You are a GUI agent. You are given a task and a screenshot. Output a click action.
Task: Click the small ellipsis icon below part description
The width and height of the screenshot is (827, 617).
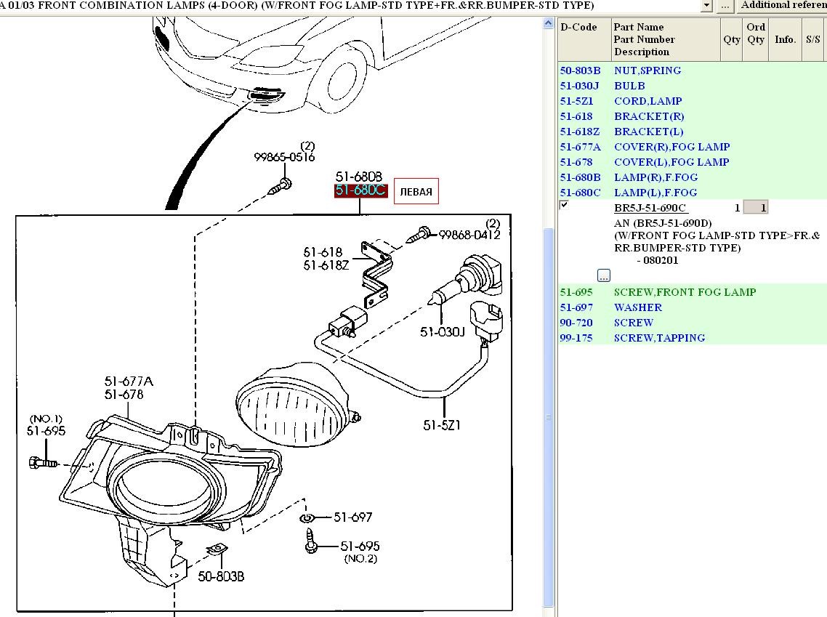coord(604,275)
